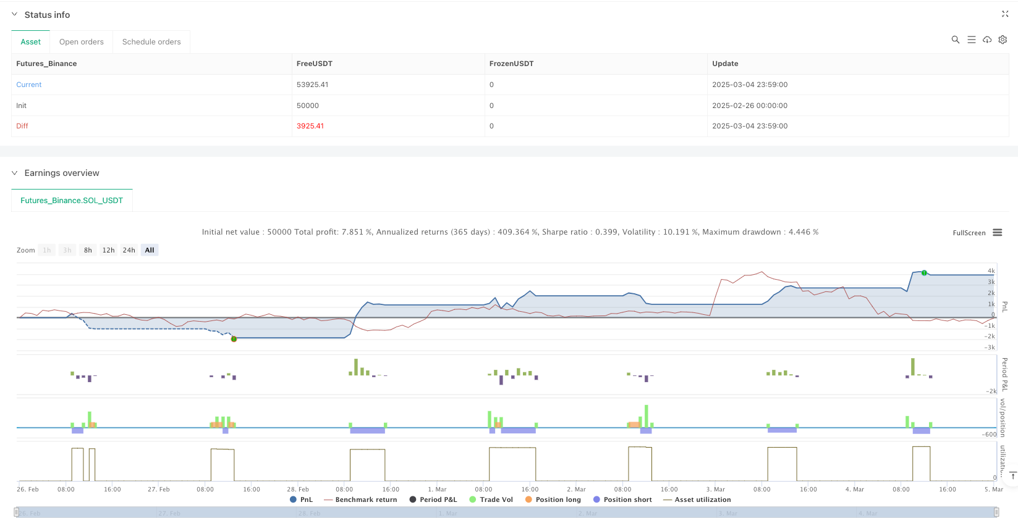Viewport: 1018px width, 518px height.
Task: Click the Diff row label
Action: [x=22, y=126]
